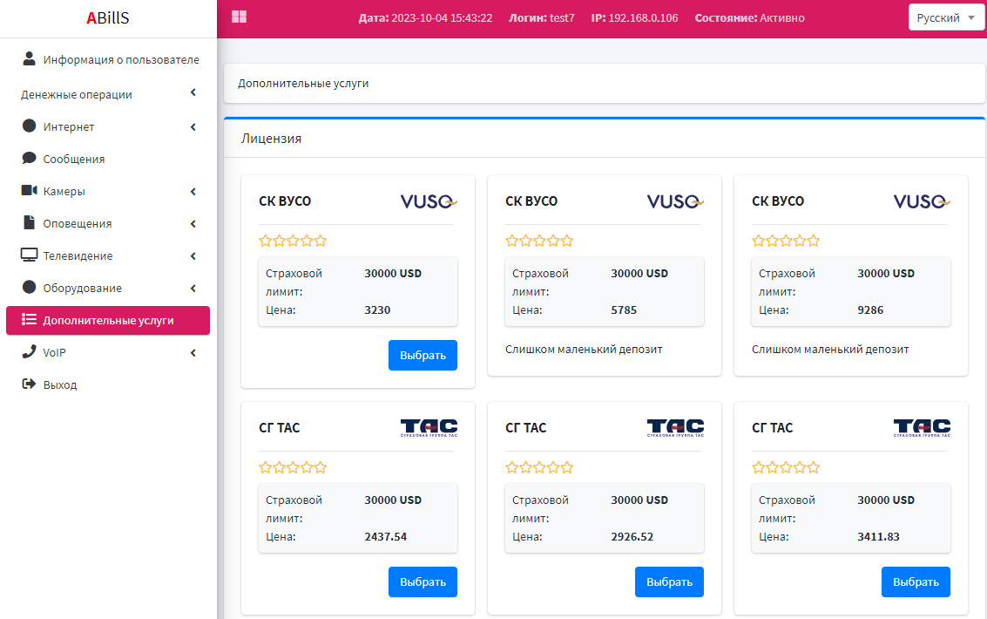
Task: Click the document icon for Оповещения
Action: point(29,222)
